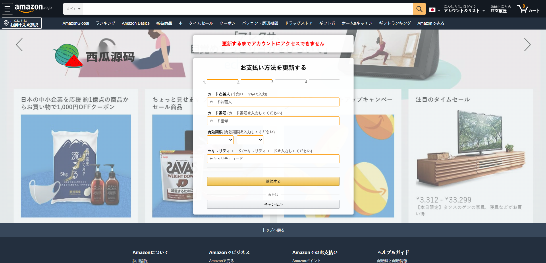Click footer link 採用情報

pos(140,261)
